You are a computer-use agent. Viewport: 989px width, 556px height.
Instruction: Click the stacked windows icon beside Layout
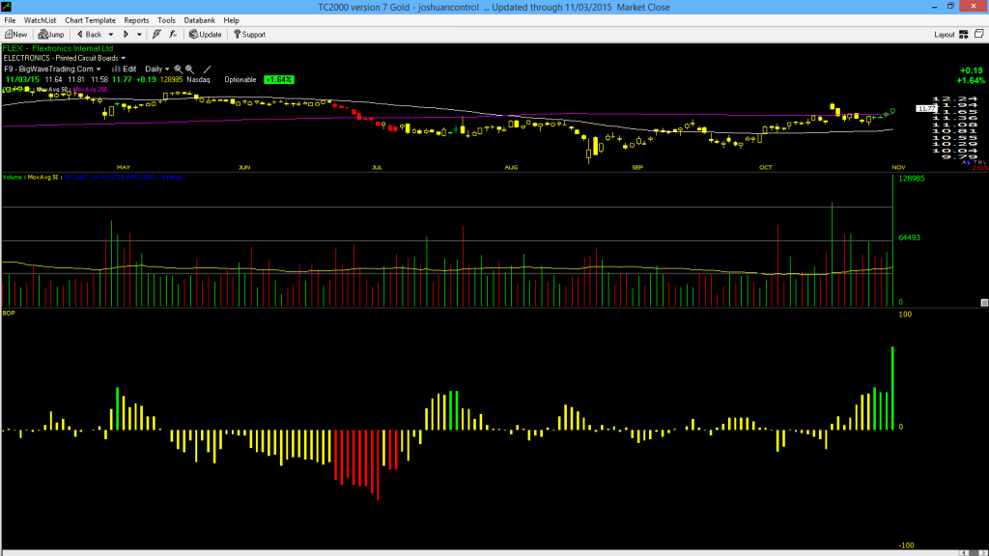point(979,34)
